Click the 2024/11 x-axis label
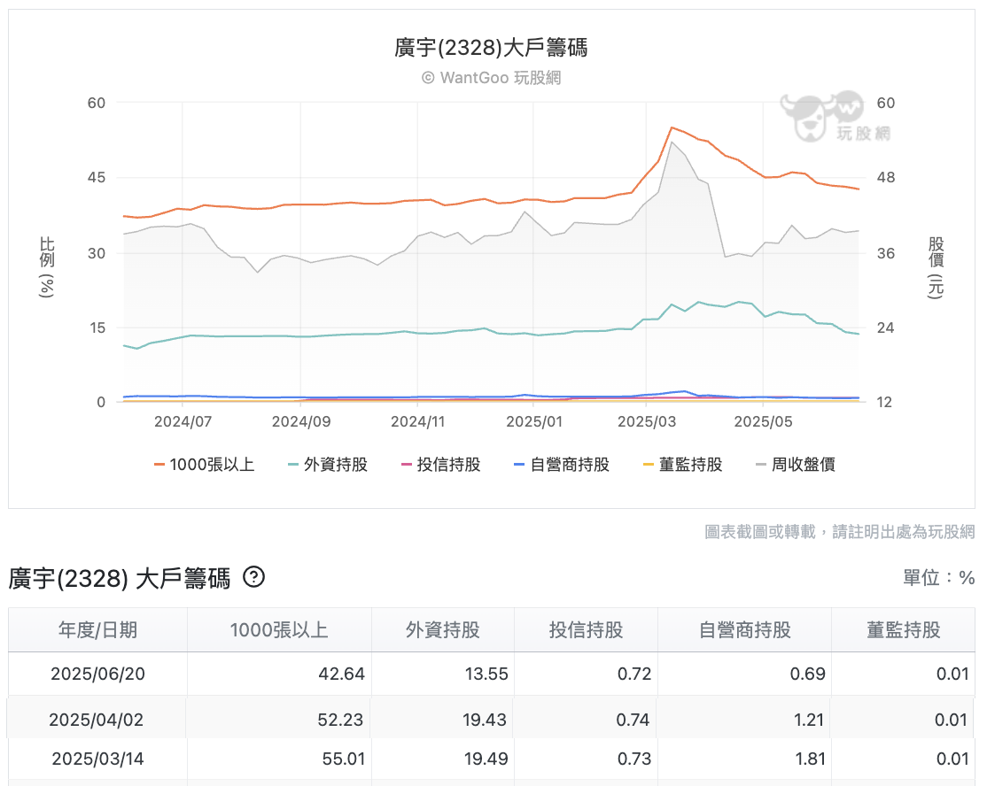This screenshot has height=786, width=987. click(417, 422)
